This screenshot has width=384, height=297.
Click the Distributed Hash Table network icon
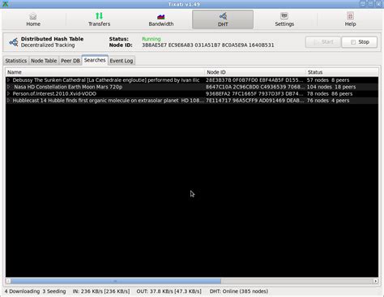coord(14,42)
